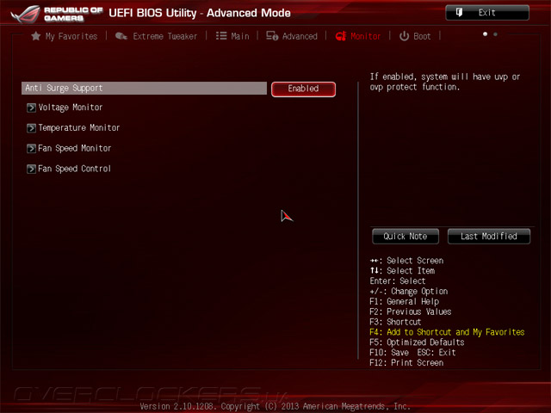Click the Main tab list icon
This screenshot has width=551, height=413.
click(221, 36)
